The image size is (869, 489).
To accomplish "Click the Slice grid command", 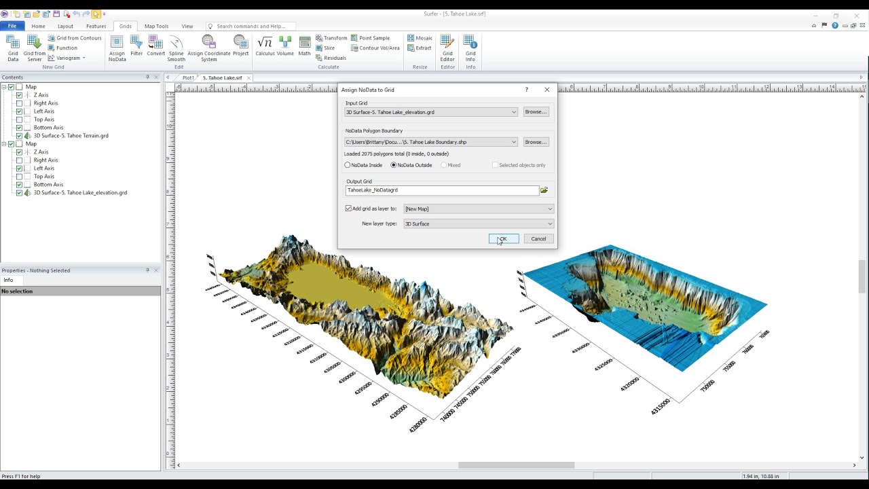I will point(325,48).
